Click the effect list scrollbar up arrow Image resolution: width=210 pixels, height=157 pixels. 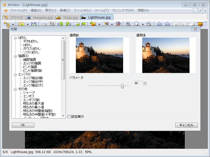pyautogui.click(x=63, y=38)
